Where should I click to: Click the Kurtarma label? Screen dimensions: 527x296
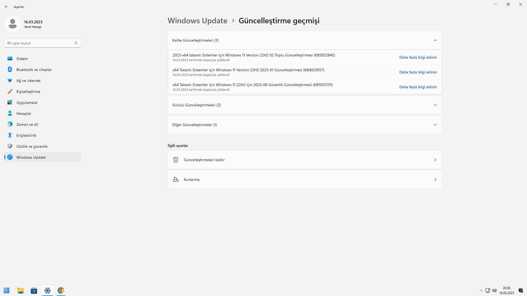coord(192,180)
